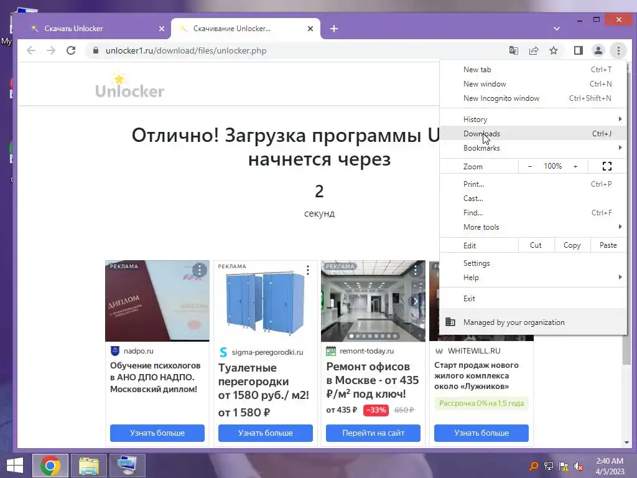Choose Exit from the Chrome menu

click(533, 298)
